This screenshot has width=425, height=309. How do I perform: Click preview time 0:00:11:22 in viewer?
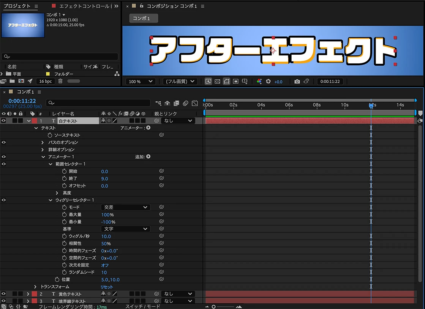pyautogui.click(x=330, y=82)
